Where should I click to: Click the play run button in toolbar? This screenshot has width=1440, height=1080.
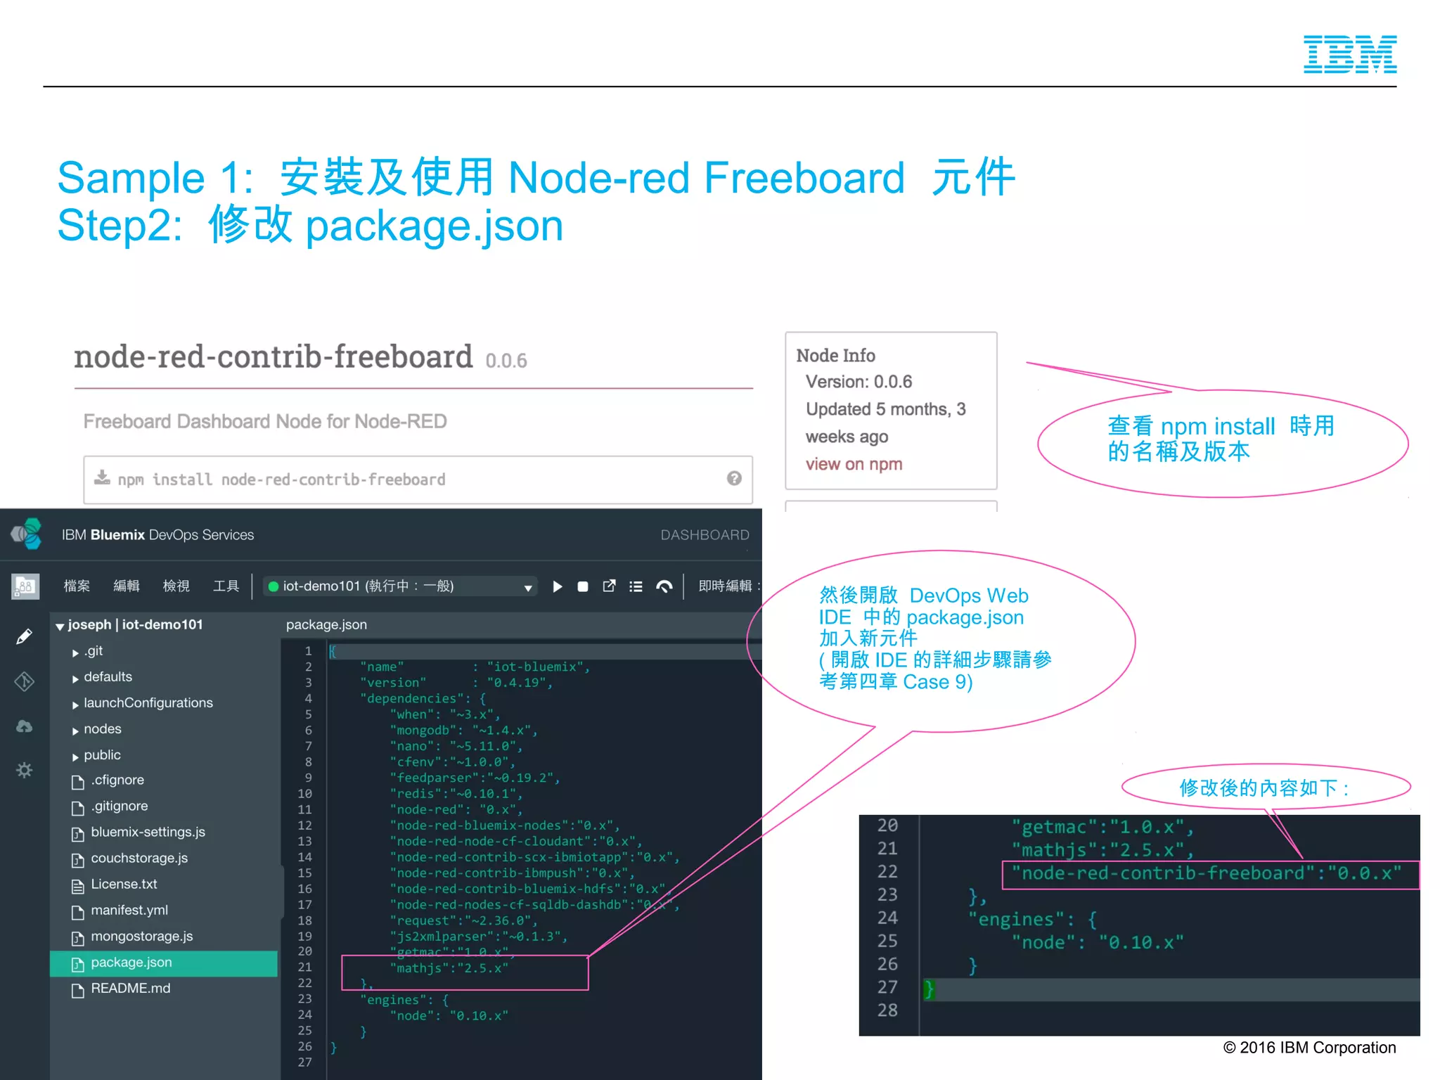click(557, 586)
